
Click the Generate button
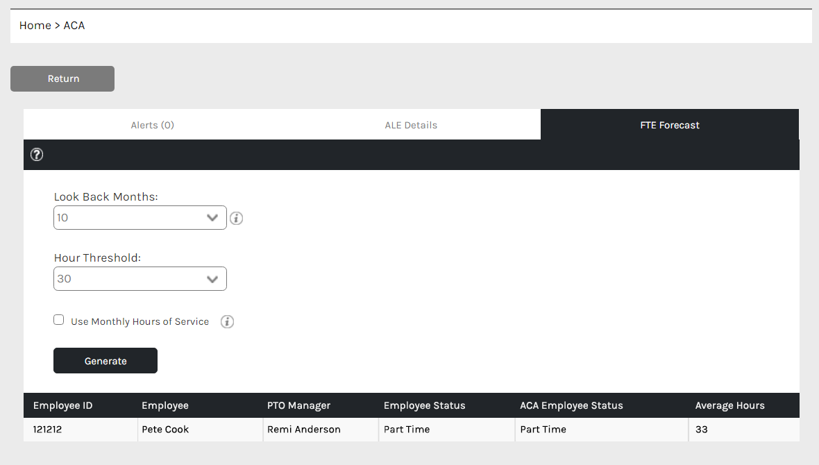(105, 361)
